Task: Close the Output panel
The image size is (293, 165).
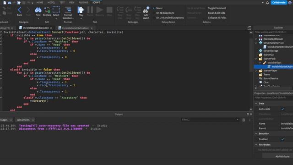Action: [x=251, y=114]
